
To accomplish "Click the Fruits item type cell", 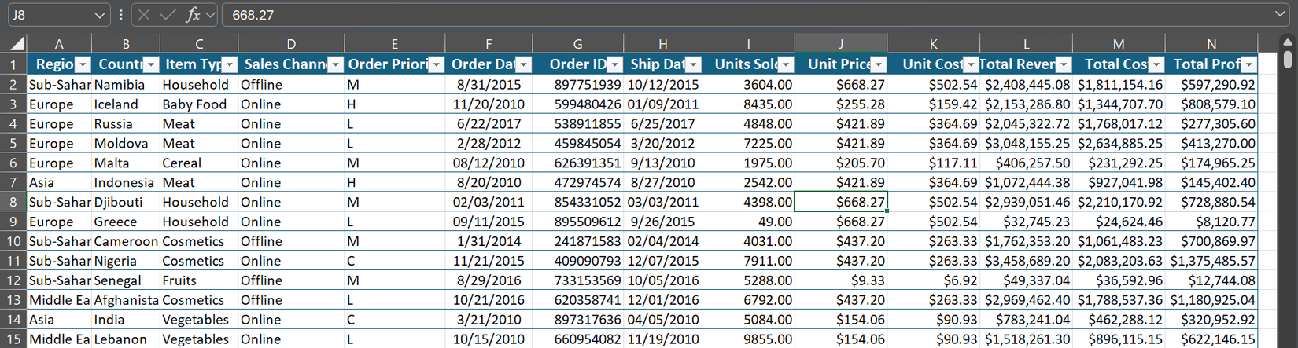I will [x=199, y=280].
